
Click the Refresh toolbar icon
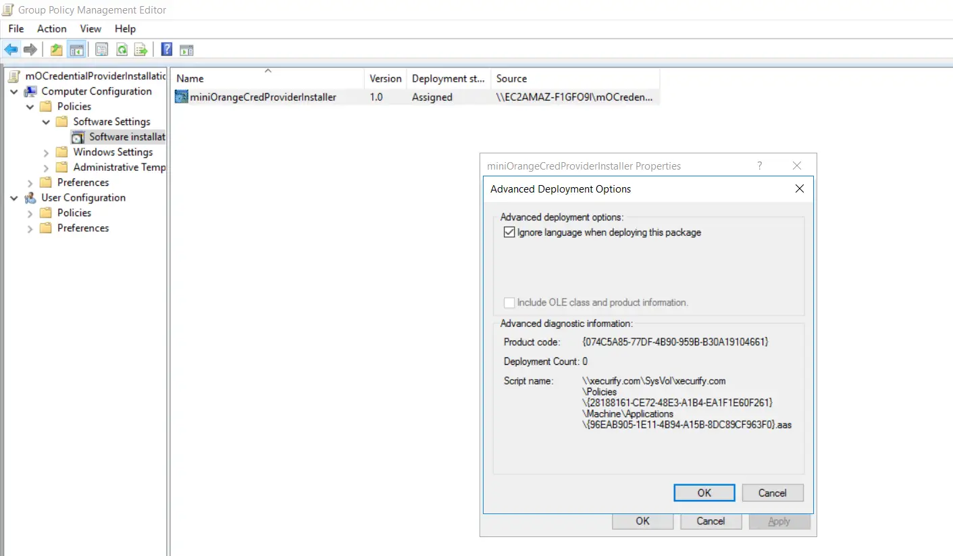122,49
